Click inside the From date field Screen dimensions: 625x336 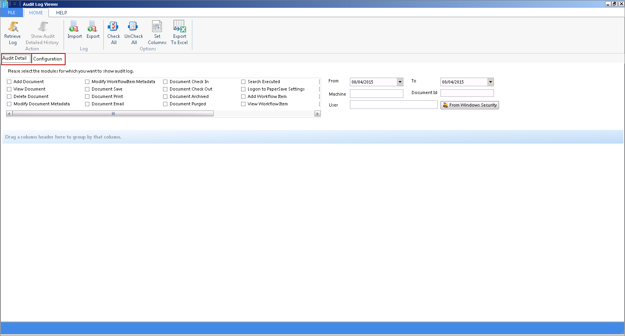(x=373, y=82)
